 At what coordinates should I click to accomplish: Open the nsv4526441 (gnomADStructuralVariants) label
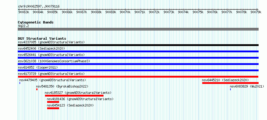(x=51, y=55)
